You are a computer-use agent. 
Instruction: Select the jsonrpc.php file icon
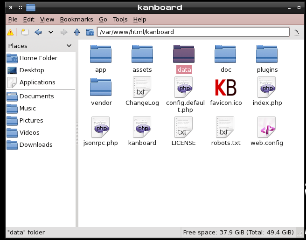click(x=100, y=127)
